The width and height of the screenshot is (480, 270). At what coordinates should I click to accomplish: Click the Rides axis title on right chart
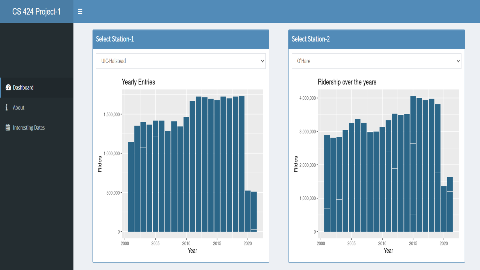click(x=296, y=164)
